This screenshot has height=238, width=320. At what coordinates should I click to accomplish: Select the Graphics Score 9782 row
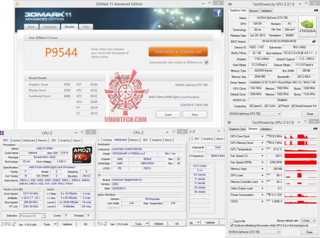[49, 84]
